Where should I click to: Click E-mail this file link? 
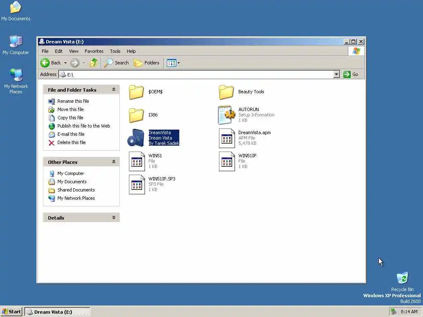click(x=71, y=134)
